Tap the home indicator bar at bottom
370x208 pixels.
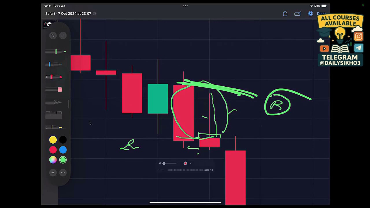tap(185, 203)
